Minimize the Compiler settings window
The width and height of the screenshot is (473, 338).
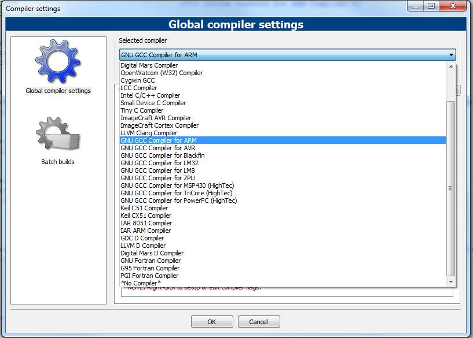click(x=416, y=6)
